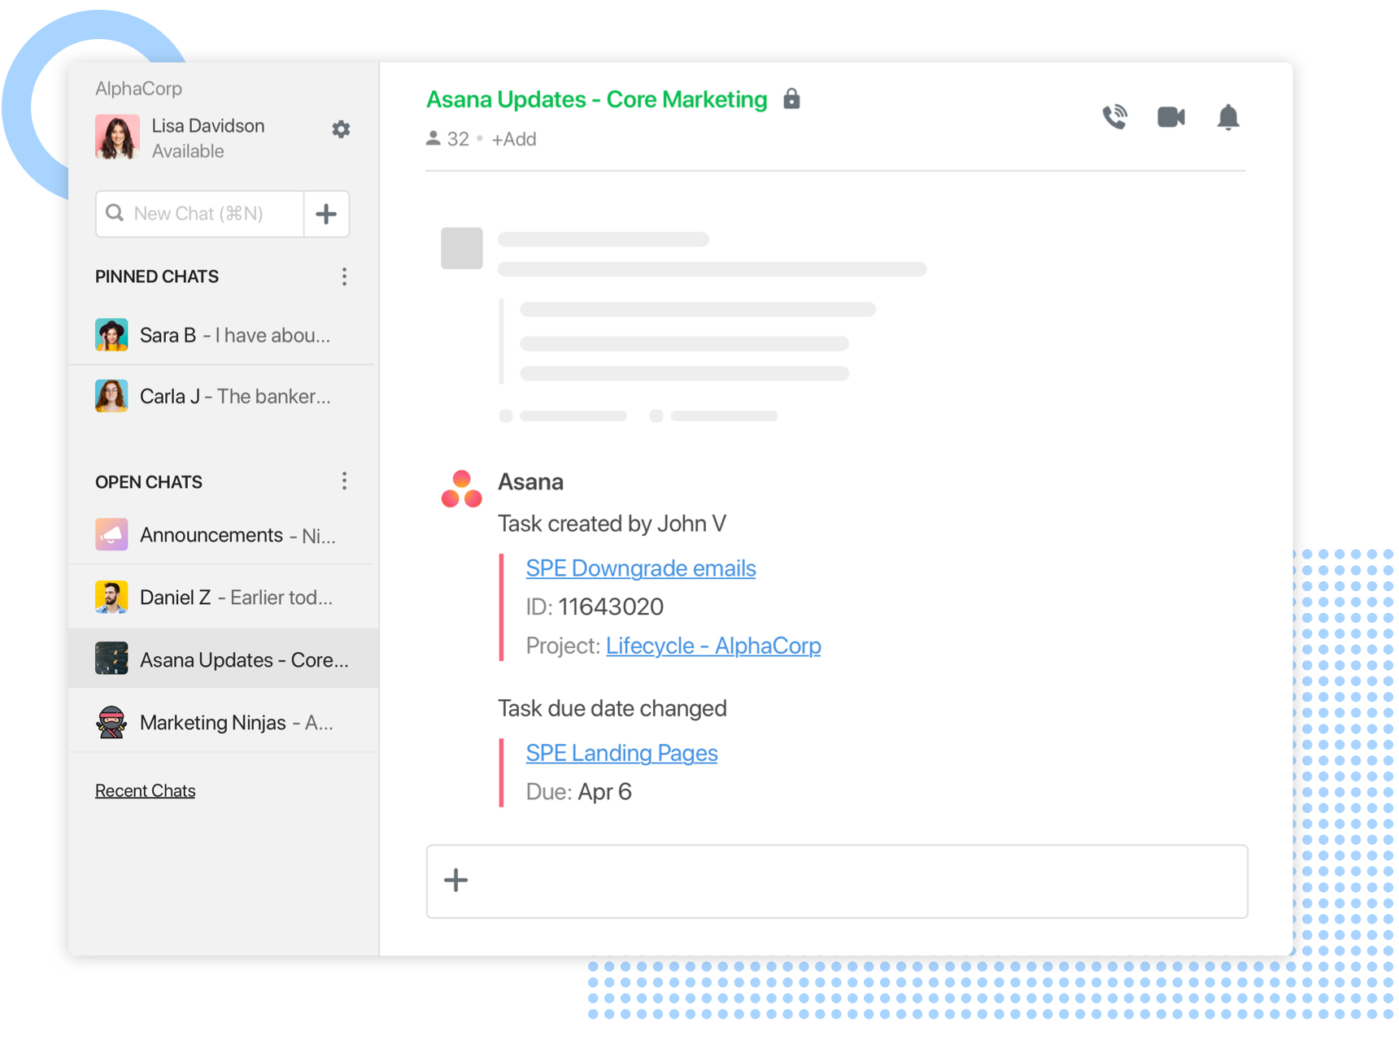
Task: Click the 32 members count
Action: tap(458, 139)
